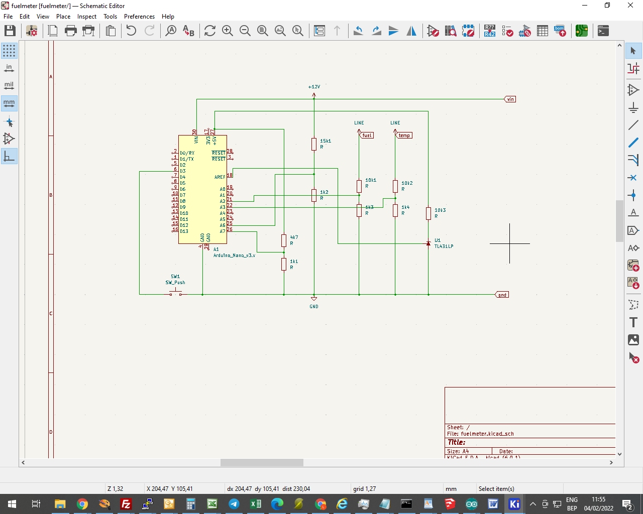This screenshot has height=514, width=643.
Task: Select the Add Bus tool
Action: [633, 143]
